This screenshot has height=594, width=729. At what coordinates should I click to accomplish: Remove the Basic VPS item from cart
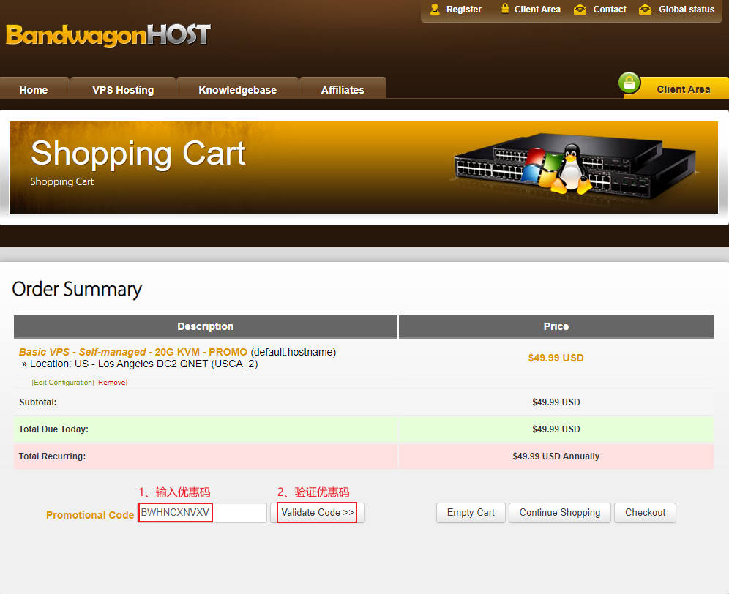pos(112,383)
